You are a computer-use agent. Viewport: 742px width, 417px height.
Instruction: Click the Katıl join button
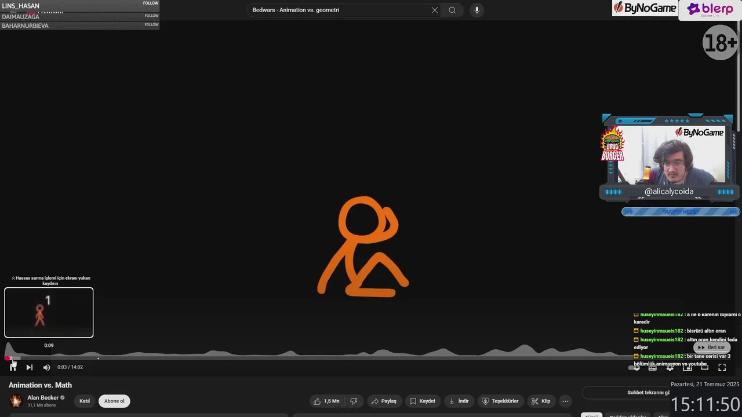click(x=85, y=401)
